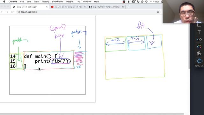Click line number 14 in code view
The image size is (204, 115).
click(x=13, y=56)
